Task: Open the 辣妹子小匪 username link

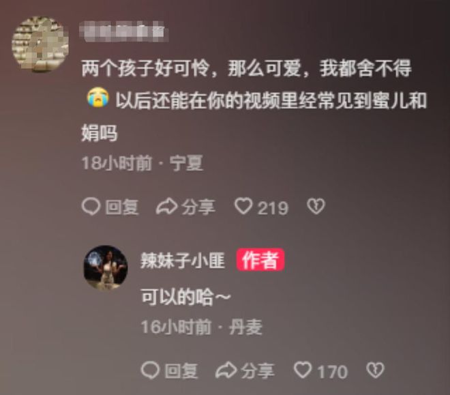Action: [x=183, y=261]
